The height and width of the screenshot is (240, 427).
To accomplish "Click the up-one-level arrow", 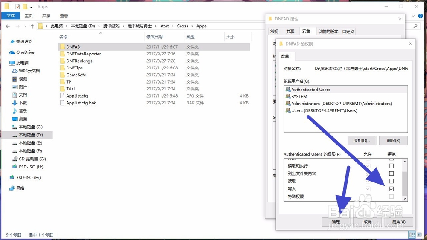I will pos(32,26).
